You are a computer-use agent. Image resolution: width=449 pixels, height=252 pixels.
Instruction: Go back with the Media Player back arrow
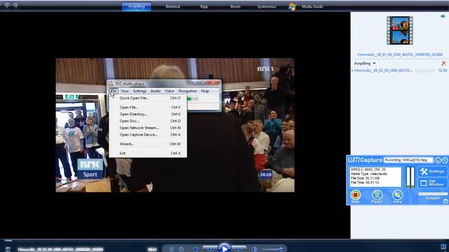[x=7, y=6]
